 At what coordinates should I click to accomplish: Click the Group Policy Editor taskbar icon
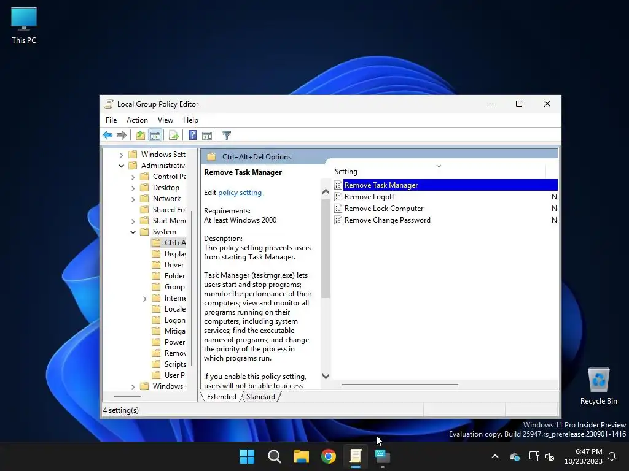click(x=356, y=456)
